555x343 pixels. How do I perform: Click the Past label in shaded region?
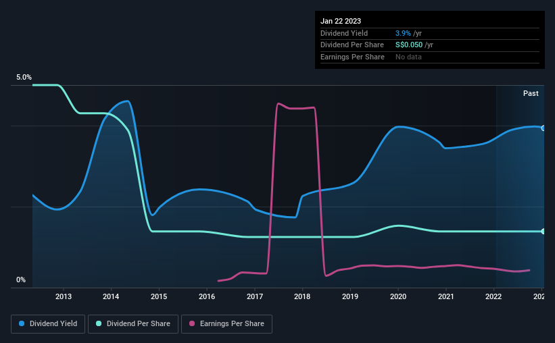coord(531,93)
